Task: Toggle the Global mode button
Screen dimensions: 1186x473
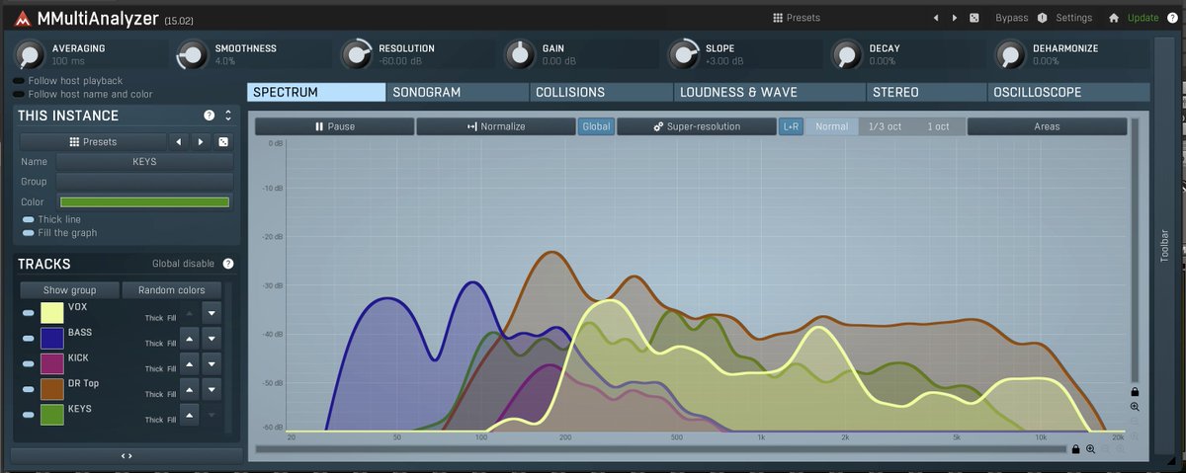Action: click(596, 126)
